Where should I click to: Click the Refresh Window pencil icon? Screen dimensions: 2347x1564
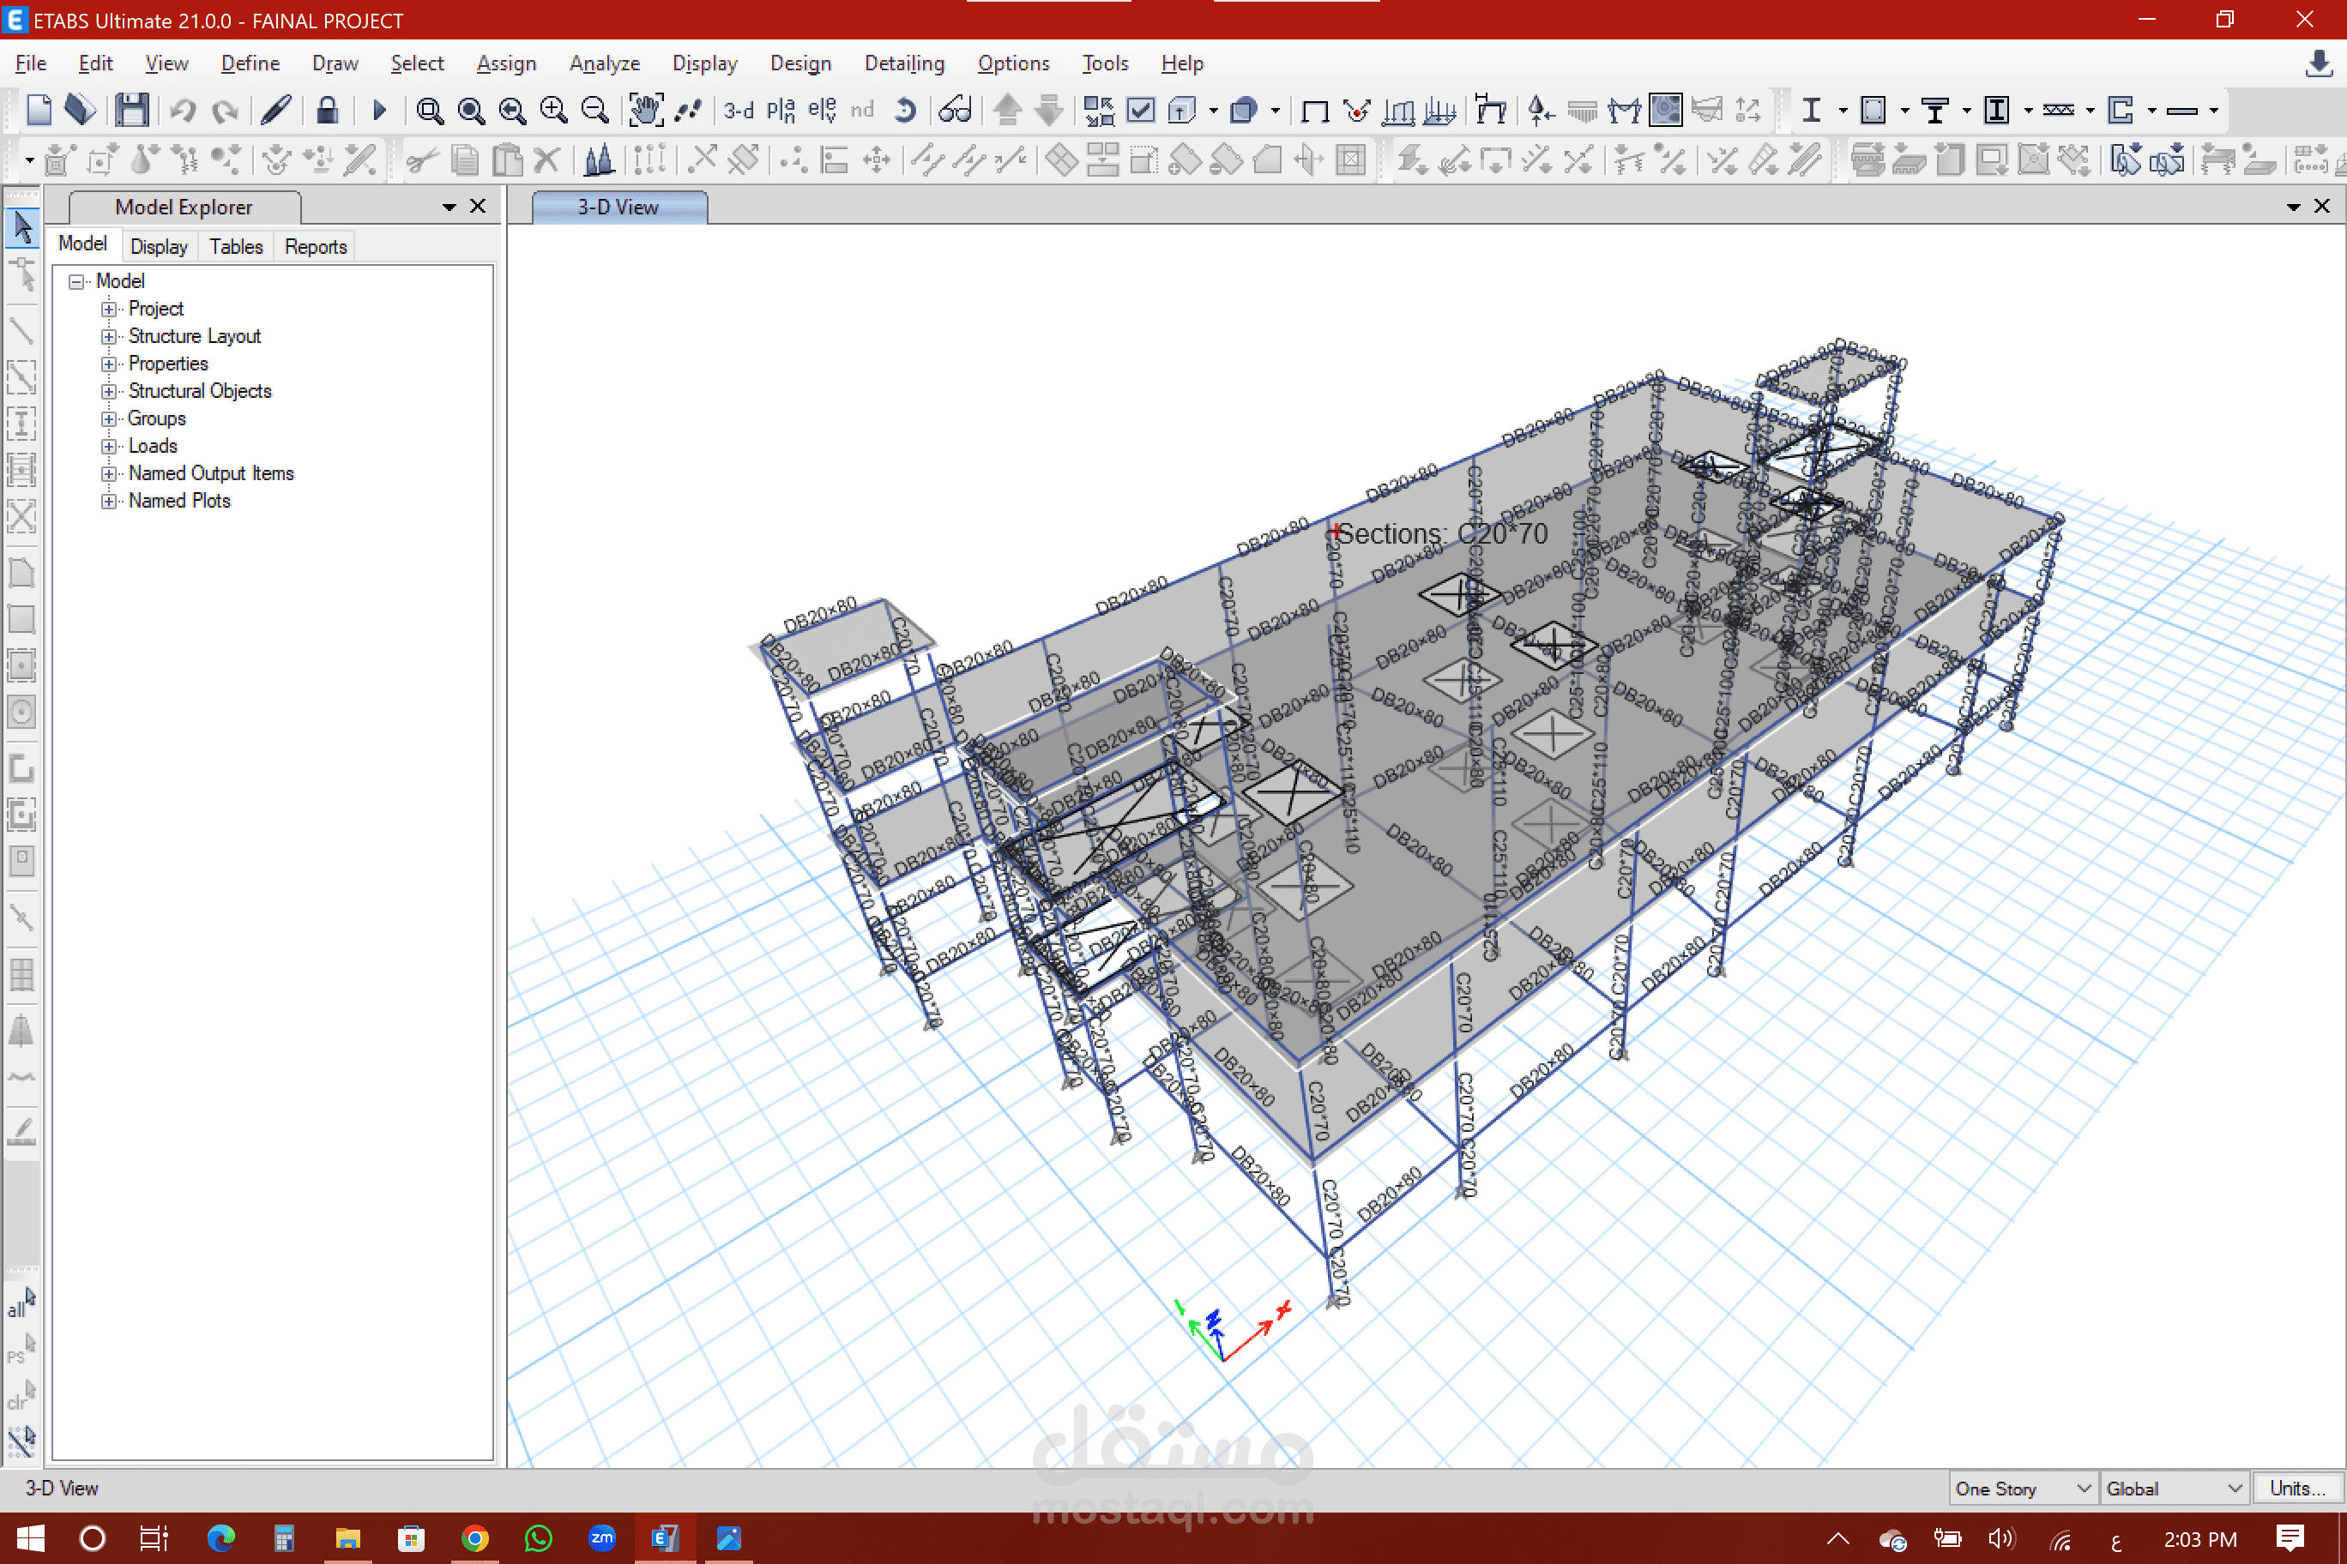(x=275, y=110)
